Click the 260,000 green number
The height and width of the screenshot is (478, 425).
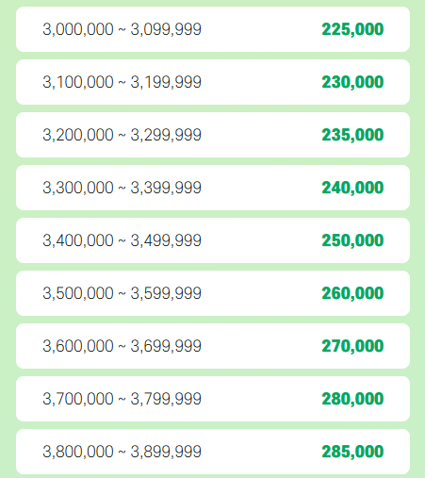pos(352,293)
